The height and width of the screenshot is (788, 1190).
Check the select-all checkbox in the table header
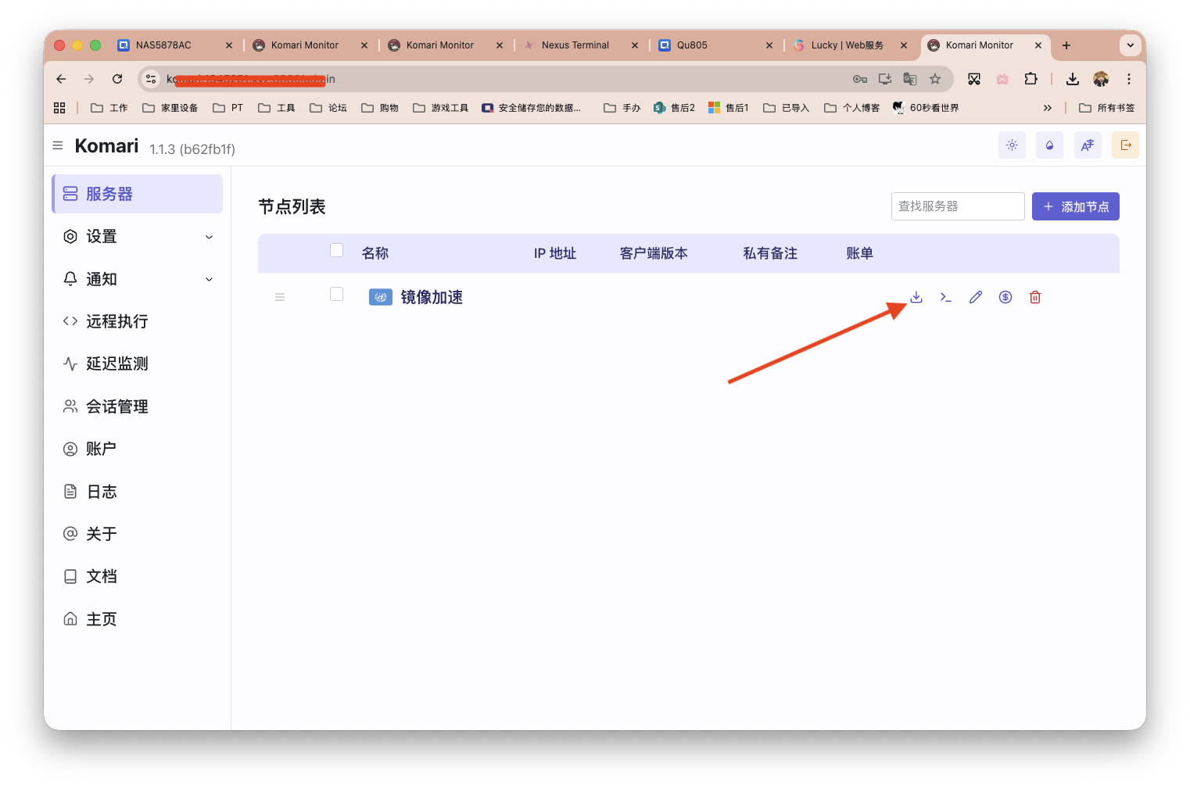pyautogui.click(x=336, y=250)
